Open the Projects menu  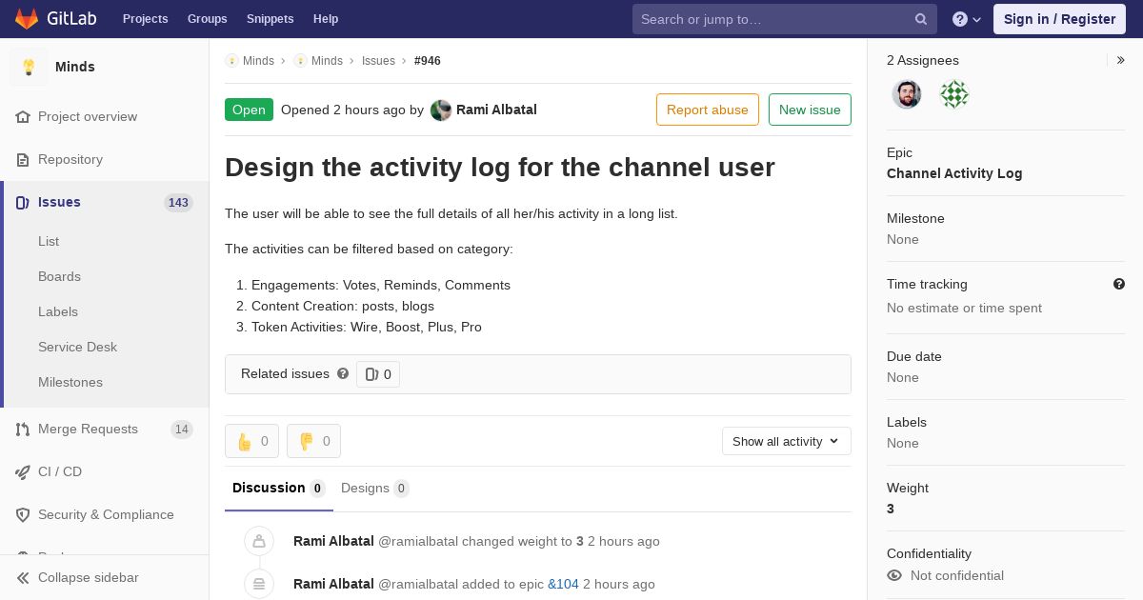[146, 19]
